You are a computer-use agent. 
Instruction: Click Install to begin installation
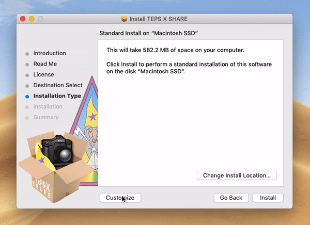click(268, 198)
